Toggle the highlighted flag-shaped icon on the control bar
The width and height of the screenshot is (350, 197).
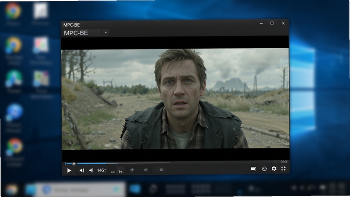[121, 171]
